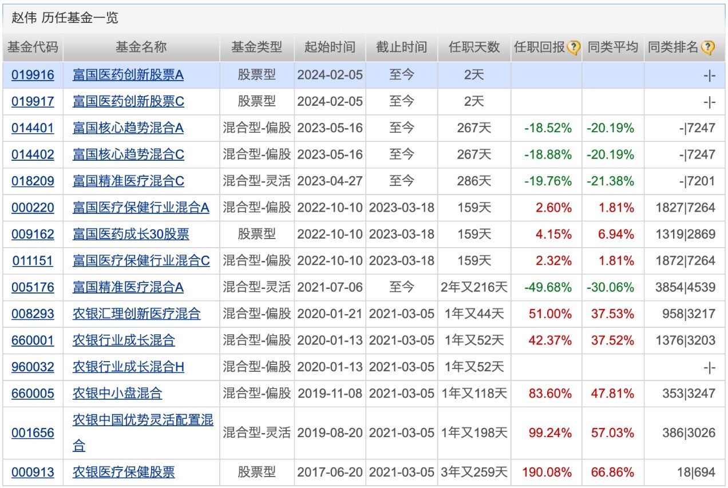The width and height of the screenshot is (728, 488).
Task: Open the 富国精准医疗混合C fund page
Action: [x=128, y=181]
